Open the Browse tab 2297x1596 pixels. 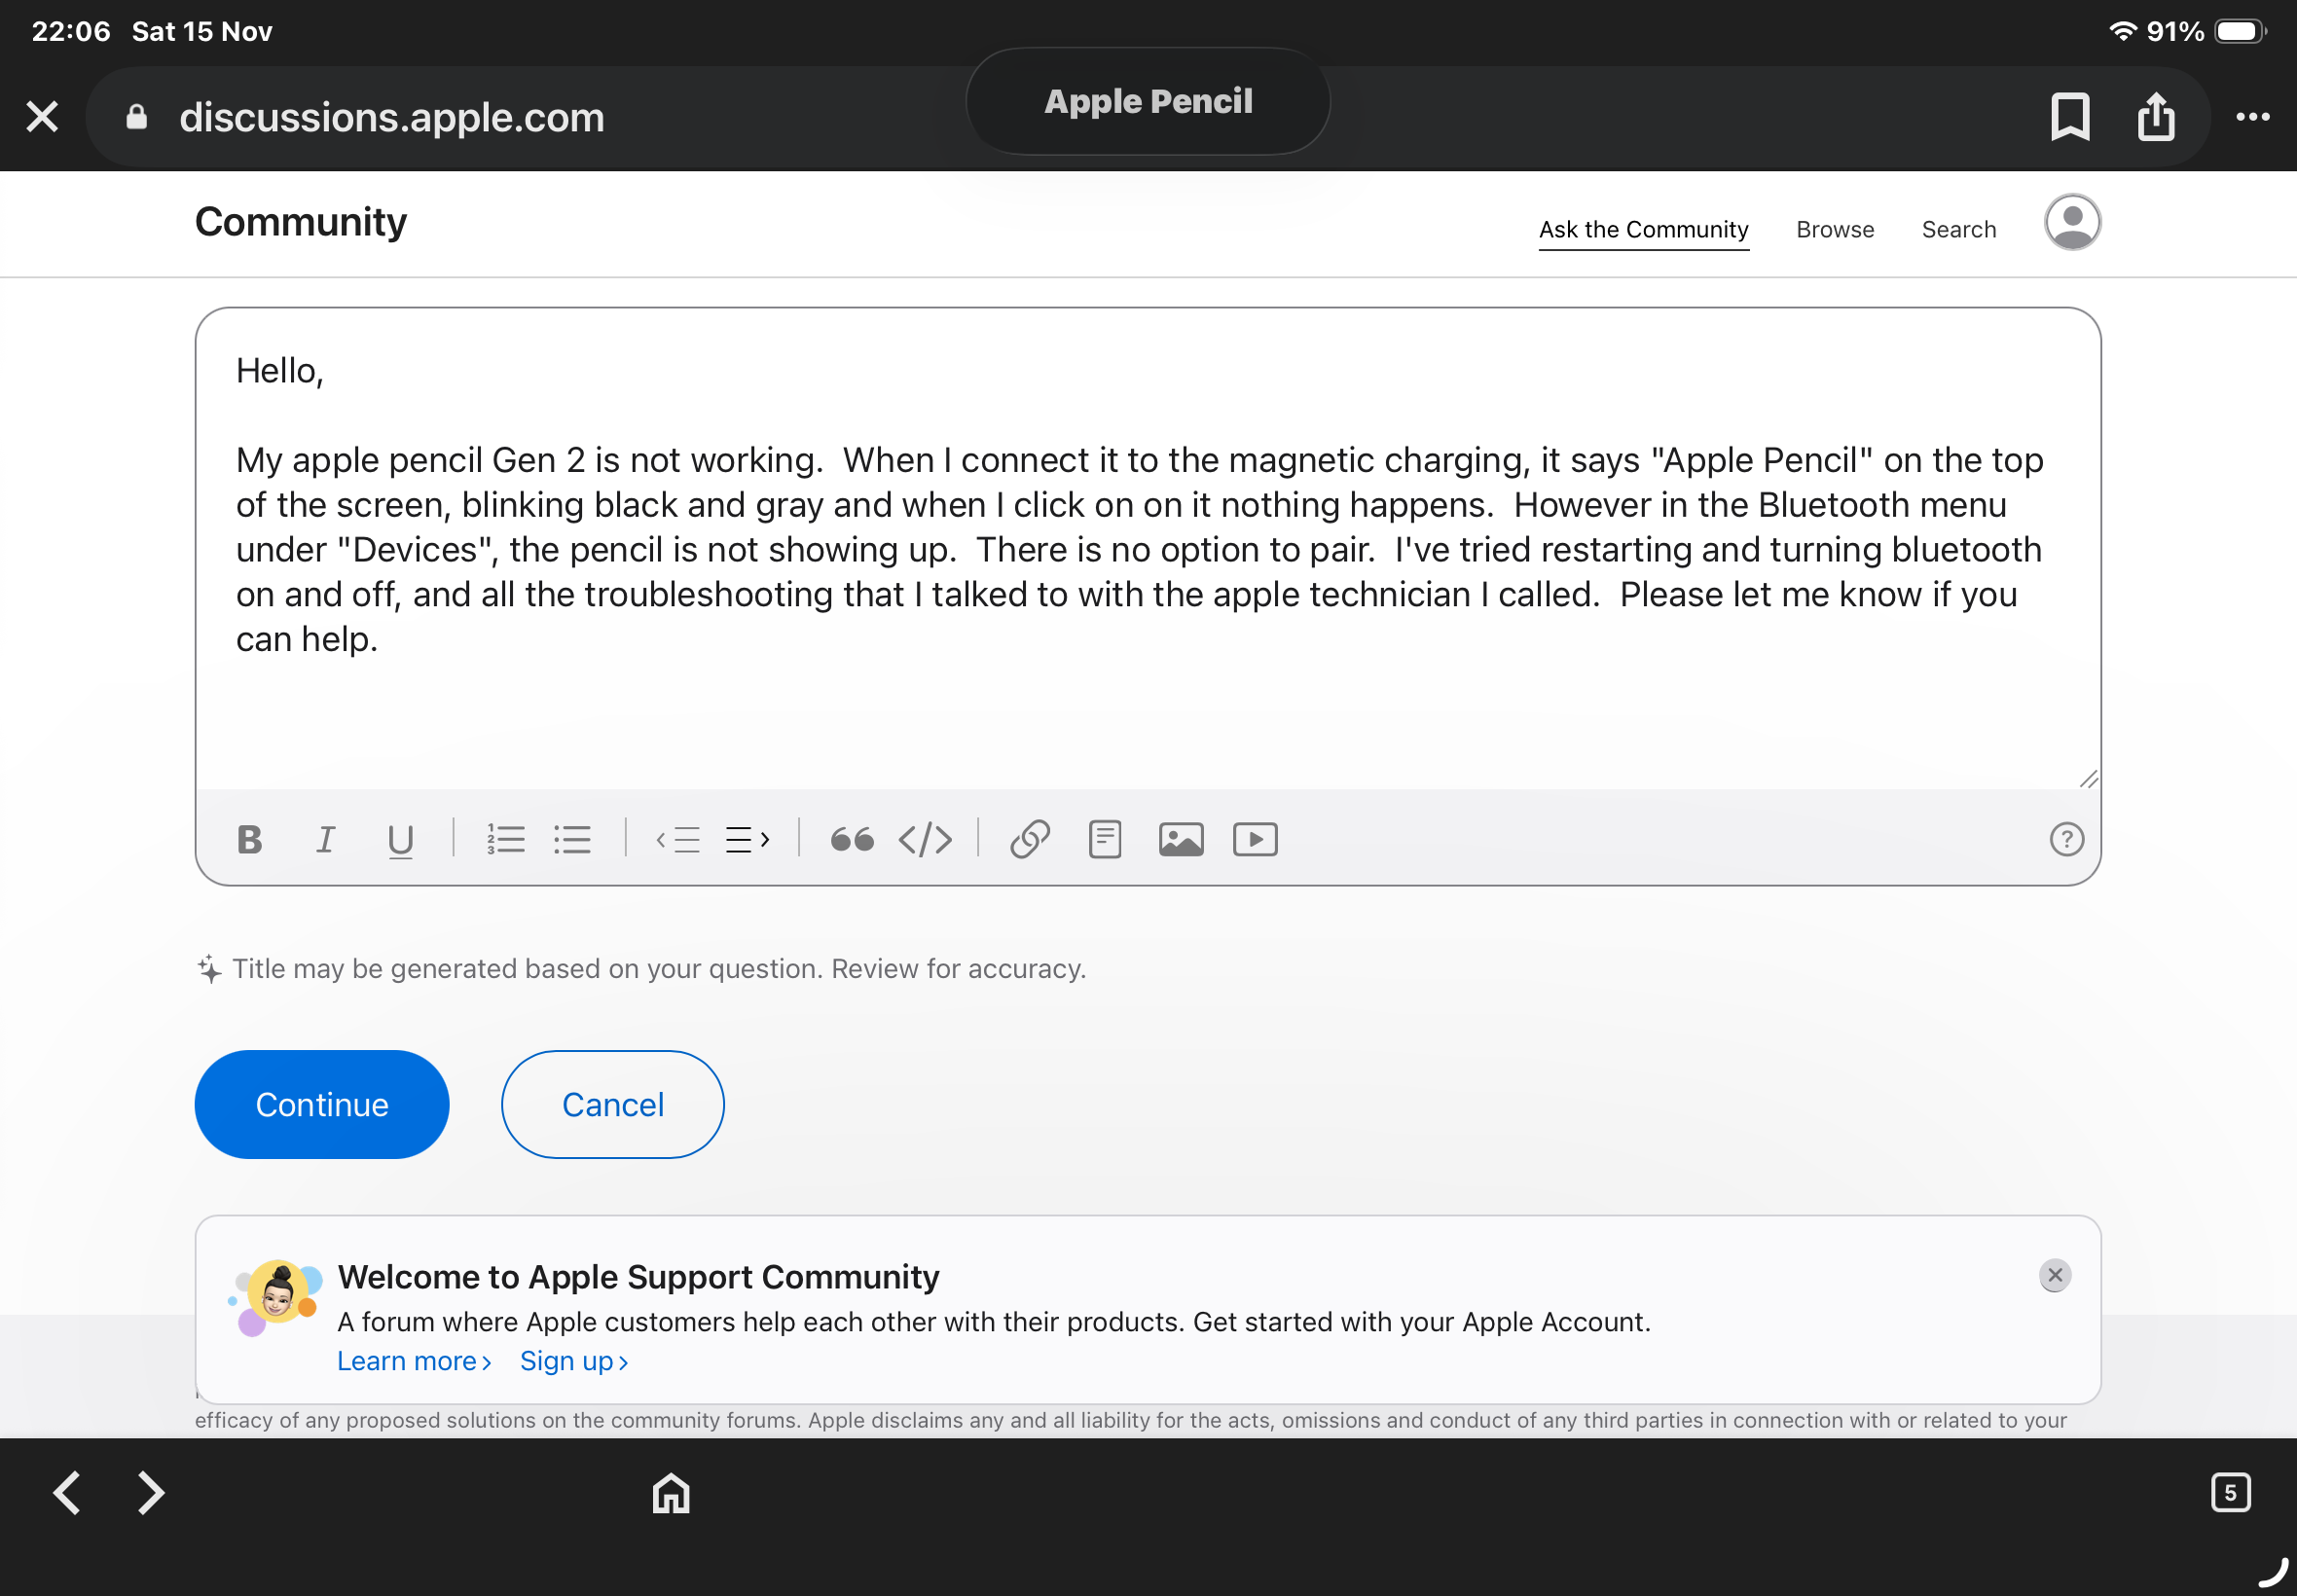coord(1834,229)
